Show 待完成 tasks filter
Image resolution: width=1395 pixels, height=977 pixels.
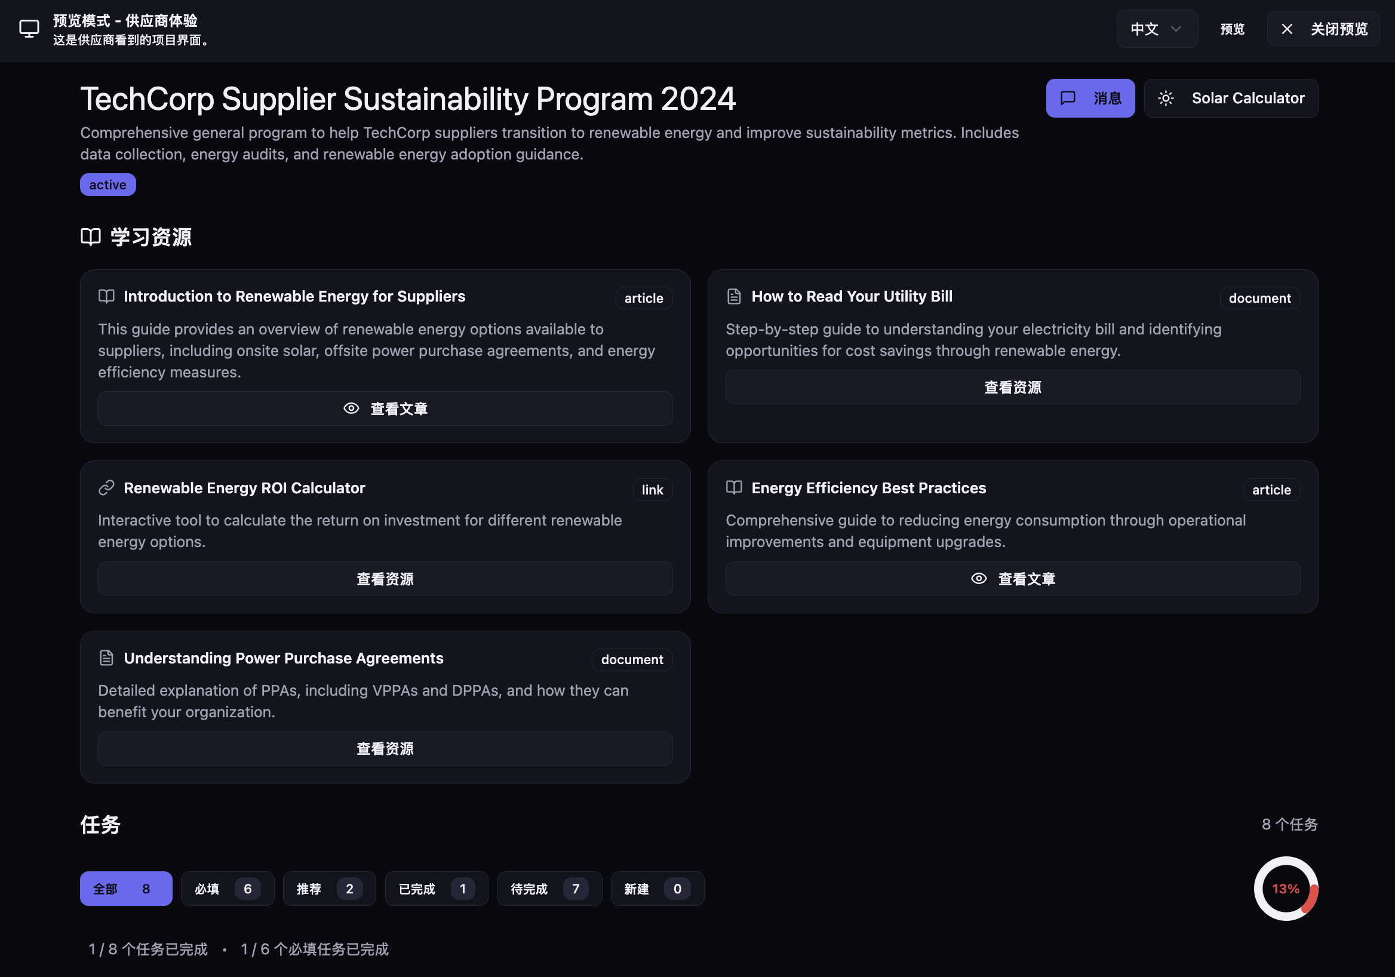point(549,889)
